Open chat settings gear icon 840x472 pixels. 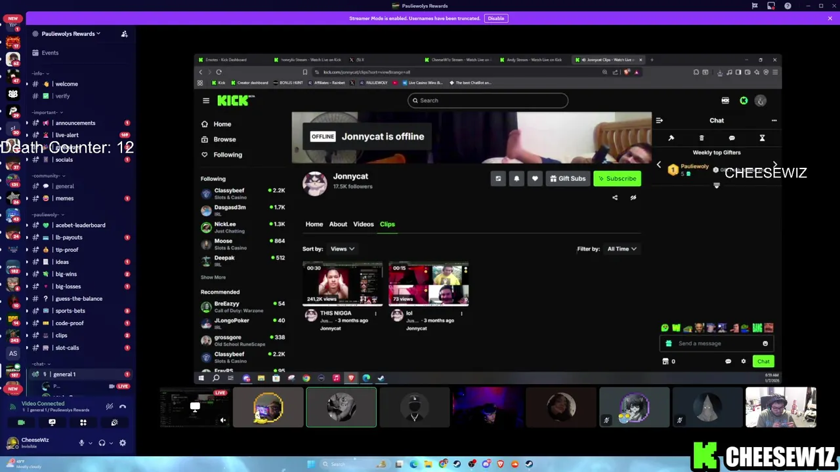744,362
